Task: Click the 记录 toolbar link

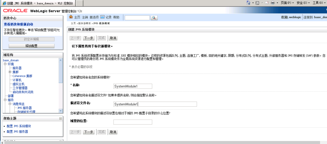Action: [108, 17]
